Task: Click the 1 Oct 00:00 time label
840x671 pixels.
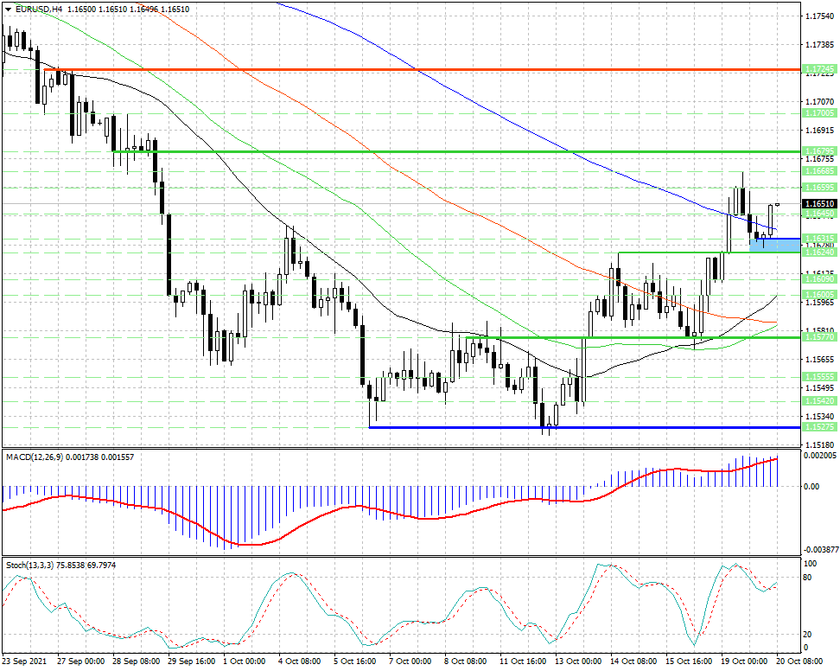Action: (245, 661)
